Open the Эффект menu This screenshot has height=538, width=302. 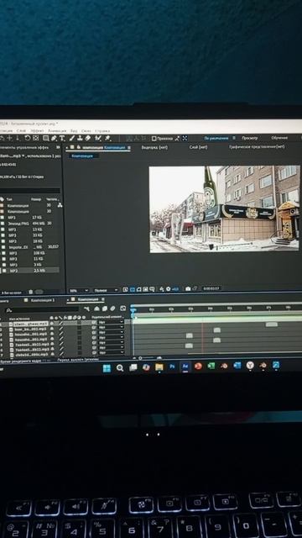click(37, 131)
